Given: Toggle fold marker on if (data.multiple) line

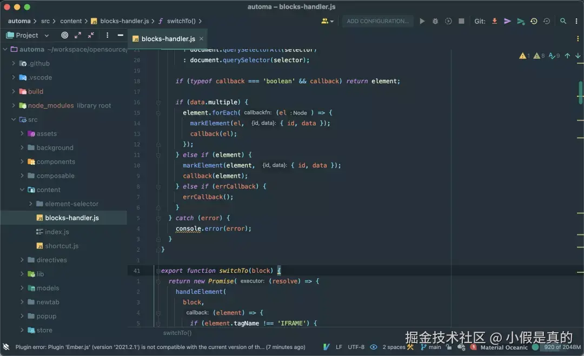Looking at the screenshot, I should coord(158,102).
